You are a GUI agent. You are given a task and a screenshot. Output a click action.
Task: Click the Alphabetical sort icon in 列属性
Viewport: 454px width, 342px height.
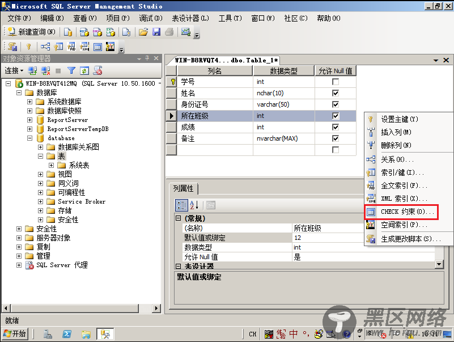(x=194, y=205)
